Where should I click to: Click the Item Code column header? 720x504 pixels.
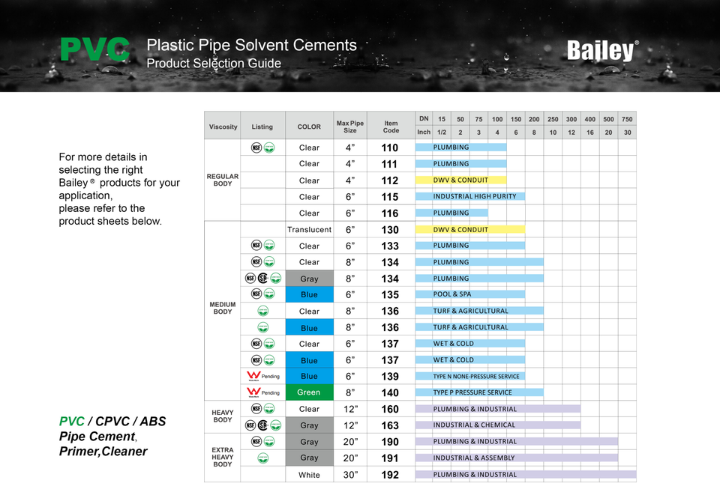tap(391, 125)
